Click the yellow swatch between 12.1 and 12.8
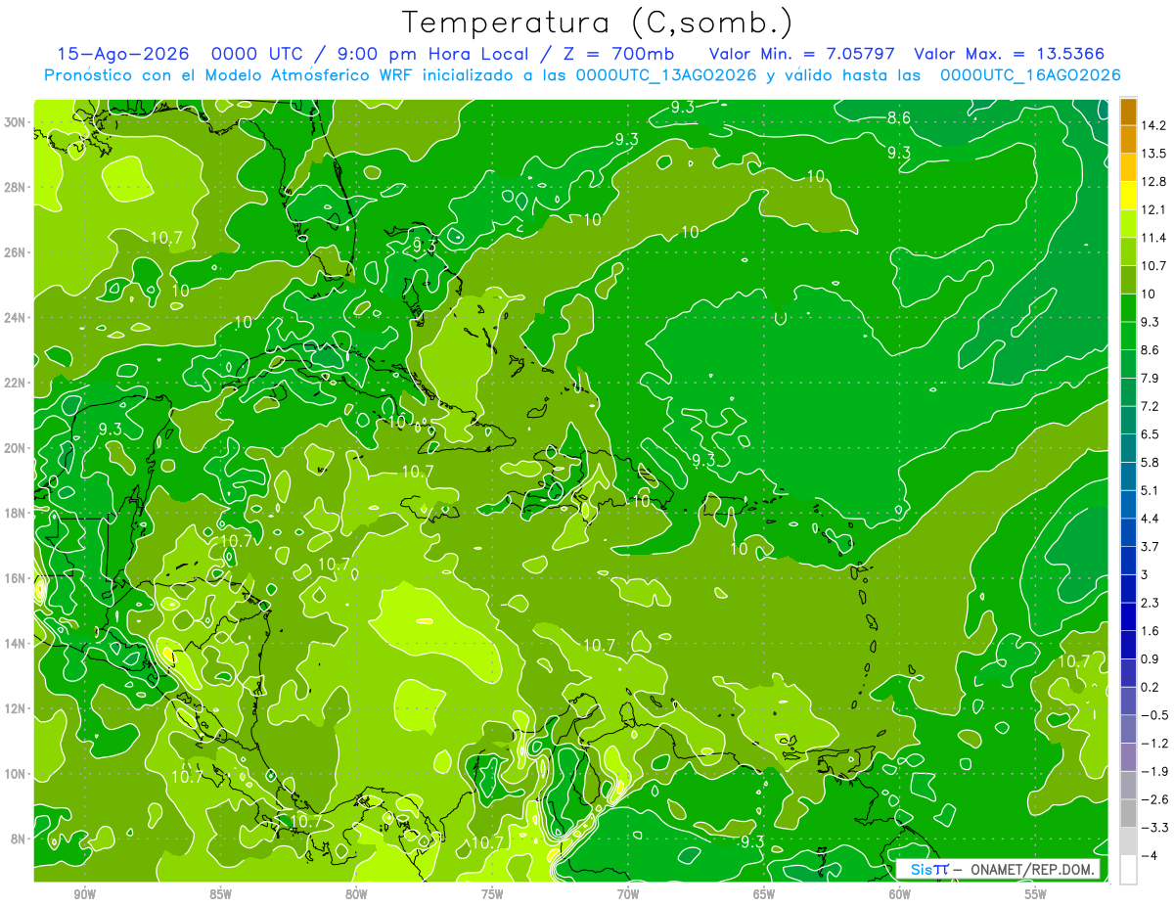The image size is (1174, 907). (x=1128, y=196)
